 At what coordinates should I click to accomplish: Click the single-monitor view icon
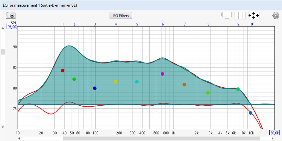(226, 16)
